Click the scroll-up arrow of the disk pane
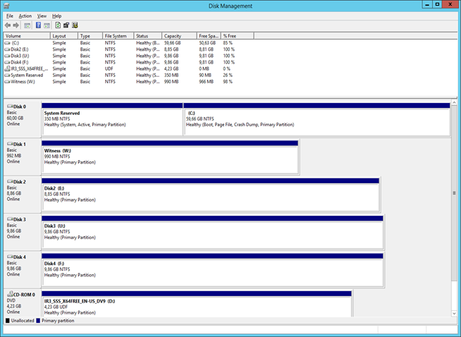461x337 pixels. [x=454, y=103]
